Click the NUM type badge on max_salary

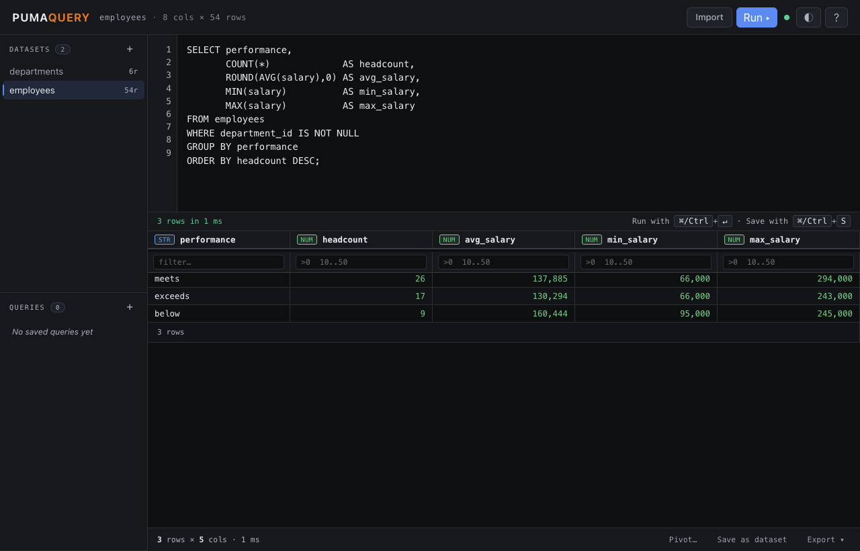(x=734, y=240)
